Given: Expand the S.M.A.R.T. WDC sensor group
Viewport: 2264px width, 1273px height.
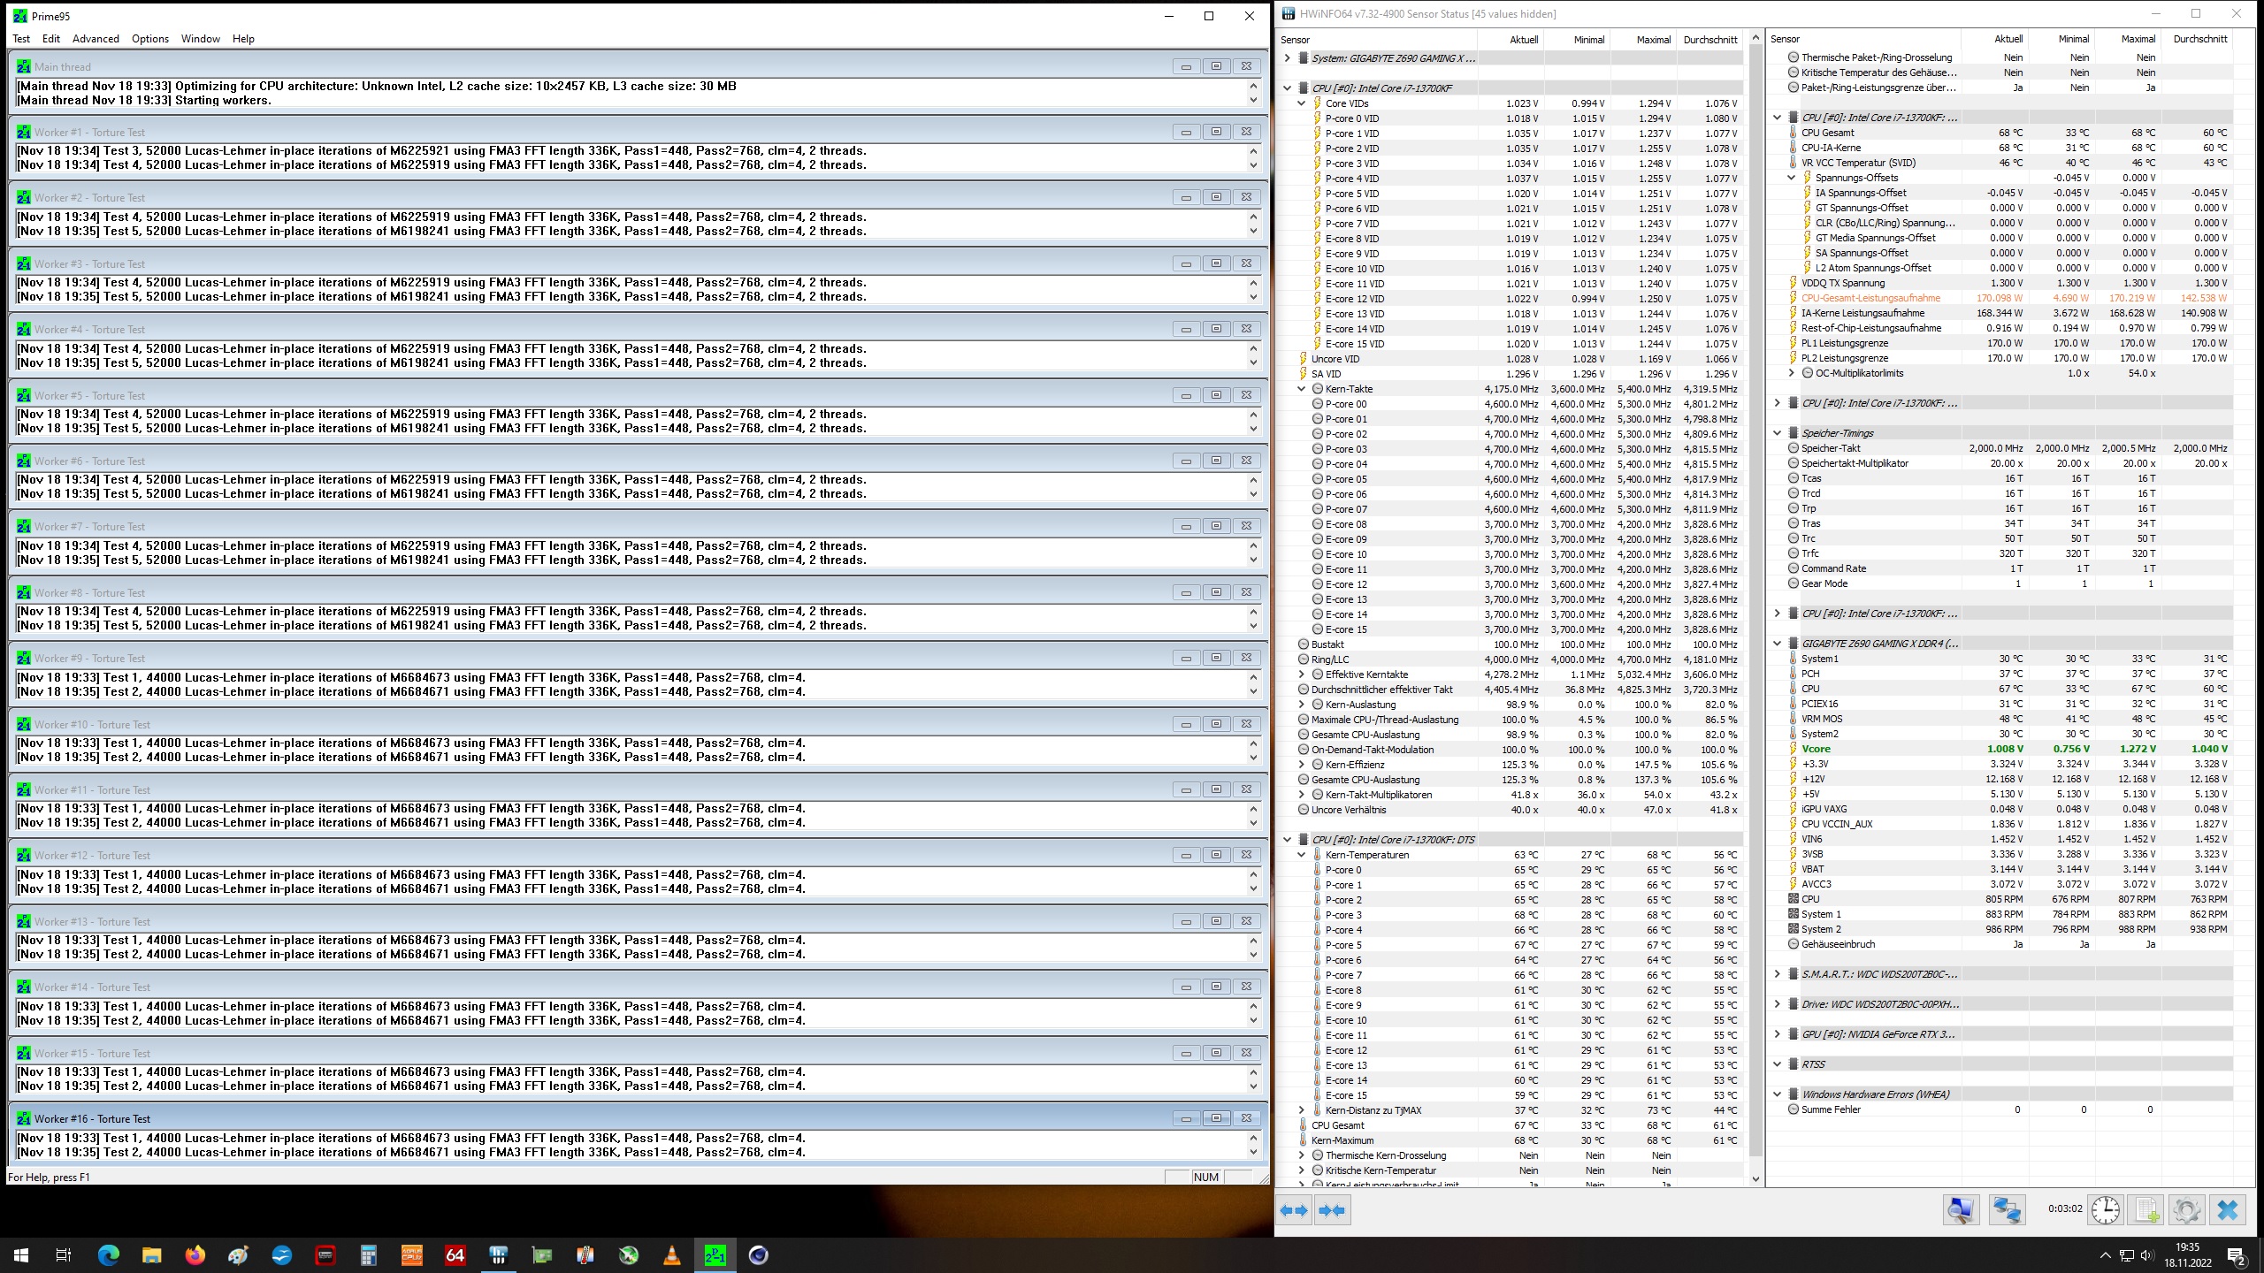Looking at the screenshot, I should click(x=1778, y=974).
